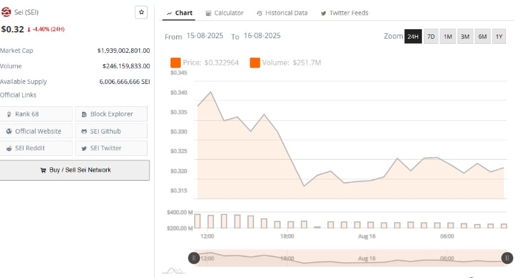Open the Chart tab
Screen dimensions: 525x278
179,13
